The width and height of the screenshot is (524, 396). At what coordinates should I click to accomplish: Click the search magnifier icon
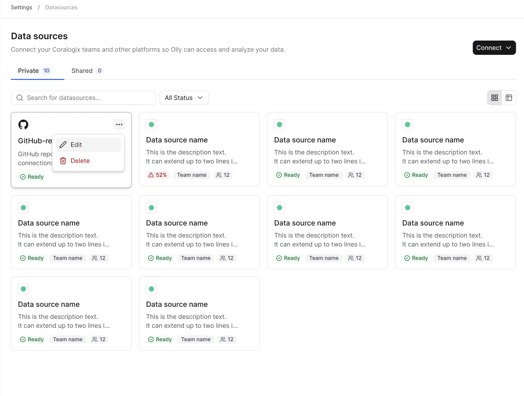(x=20, y=97)
